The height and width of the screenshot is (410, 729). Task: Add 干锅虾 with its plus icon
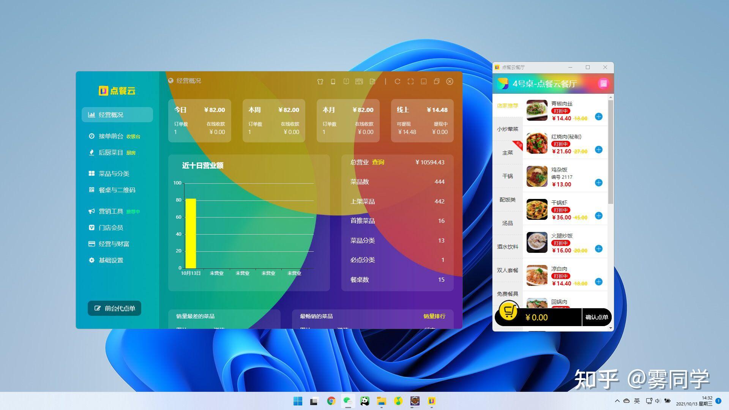point(598,216)
